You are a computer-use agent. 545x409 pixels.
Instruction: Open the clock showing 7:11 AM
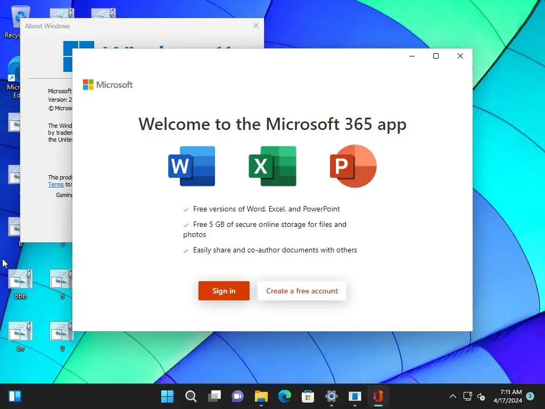508,396
